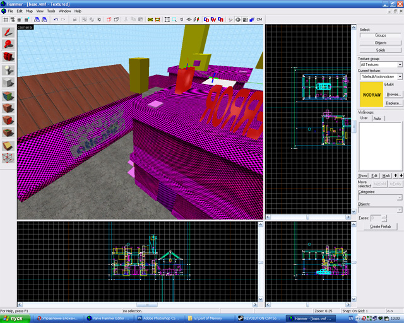Click the bottom-left viewport horizontal scrollbar thumb
The width and height of the screenshot is (404, 323).
click(x=147, y=305)
